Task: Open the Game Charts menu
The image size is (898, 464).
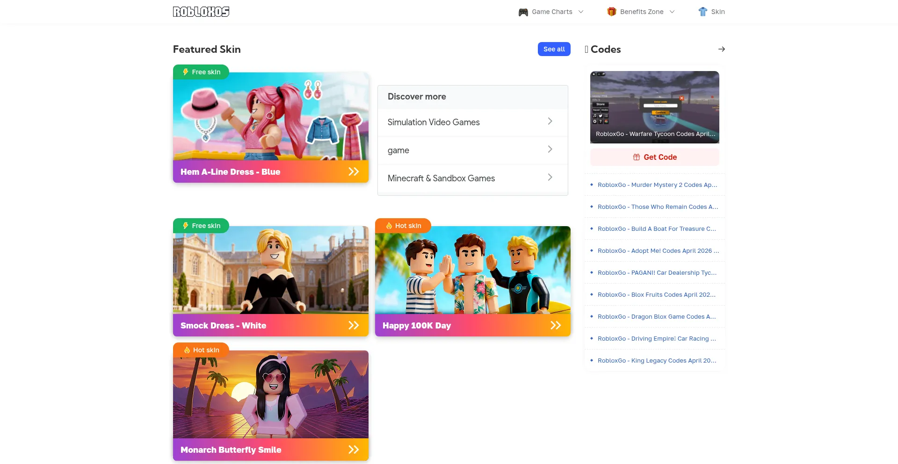Action: 551,12
